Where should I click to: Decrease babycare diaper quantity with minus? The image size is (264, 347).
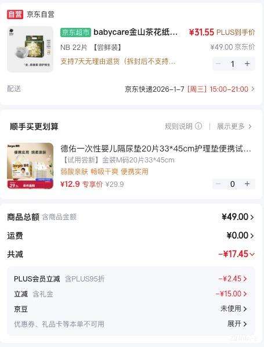coord(218,64)
